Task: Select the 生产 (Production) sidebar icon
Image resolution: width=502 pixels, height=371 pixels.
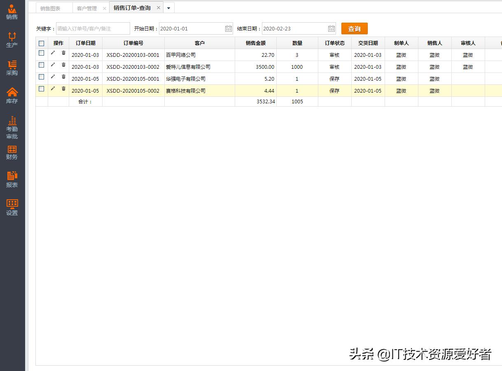Action: tap(12, 38)
